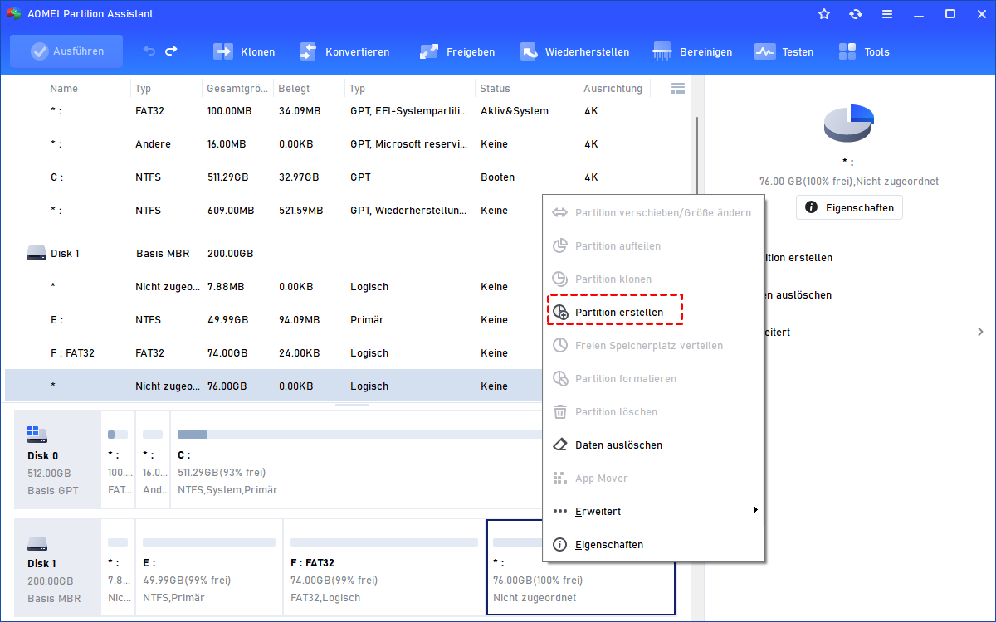Open the Bereinigen tool
The image size is (996, 622).
(692, 51)
